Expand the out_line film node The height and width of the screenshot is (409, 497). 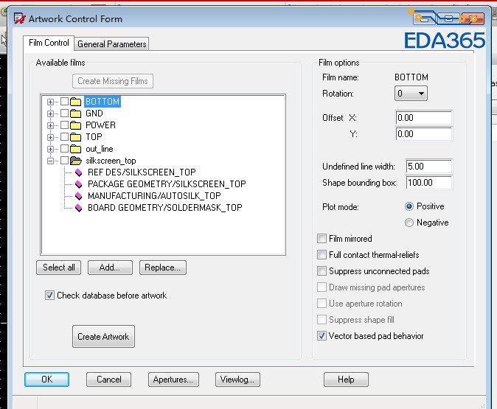tap(50, 149)
